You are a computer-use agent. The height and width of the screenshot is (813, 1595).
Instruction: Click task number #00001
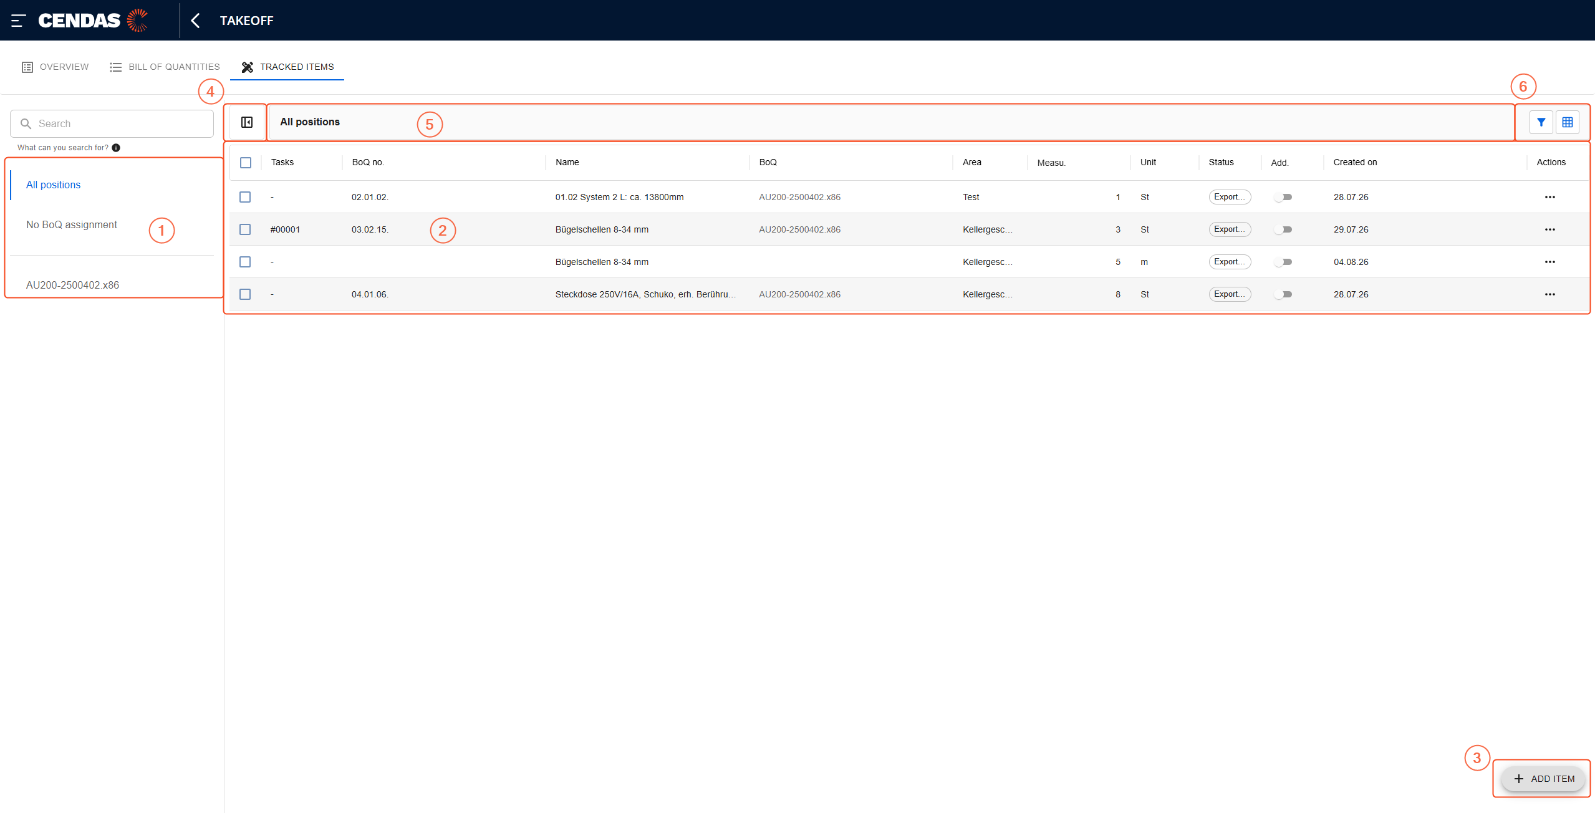286,229
